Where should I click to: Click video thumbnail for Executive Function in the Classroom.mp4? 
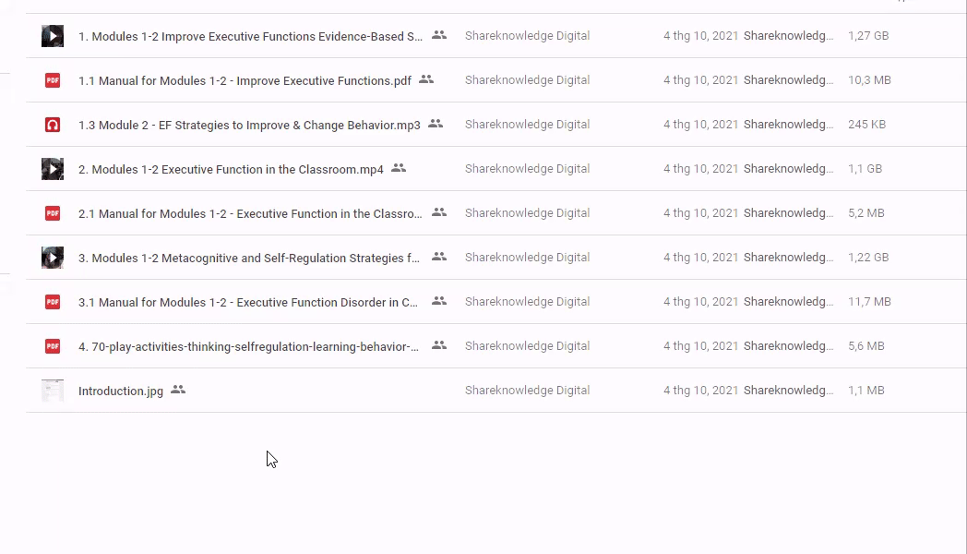pyautogui.click(x=53, y=169)
